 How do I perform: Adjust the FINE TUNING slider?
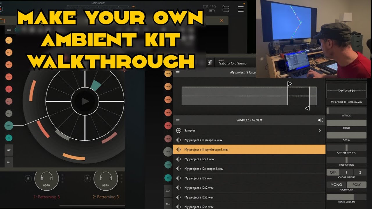coord(346,160)
